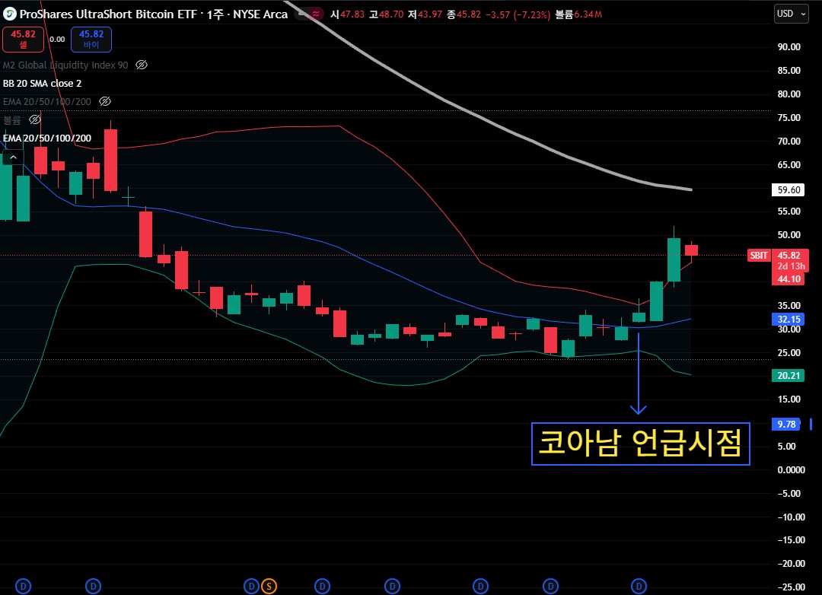The image size is (822, 595).
Task: Show the M2 Global Liquidity Index indicator via eye icon
Action: click(x=142, y=65)
